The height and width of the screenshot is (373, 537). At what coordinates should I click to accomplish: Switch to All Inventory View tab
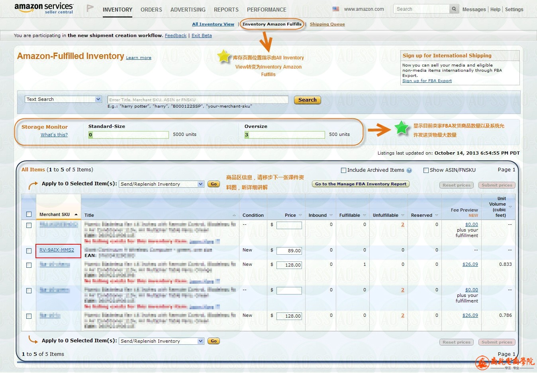tap(213, 24)
